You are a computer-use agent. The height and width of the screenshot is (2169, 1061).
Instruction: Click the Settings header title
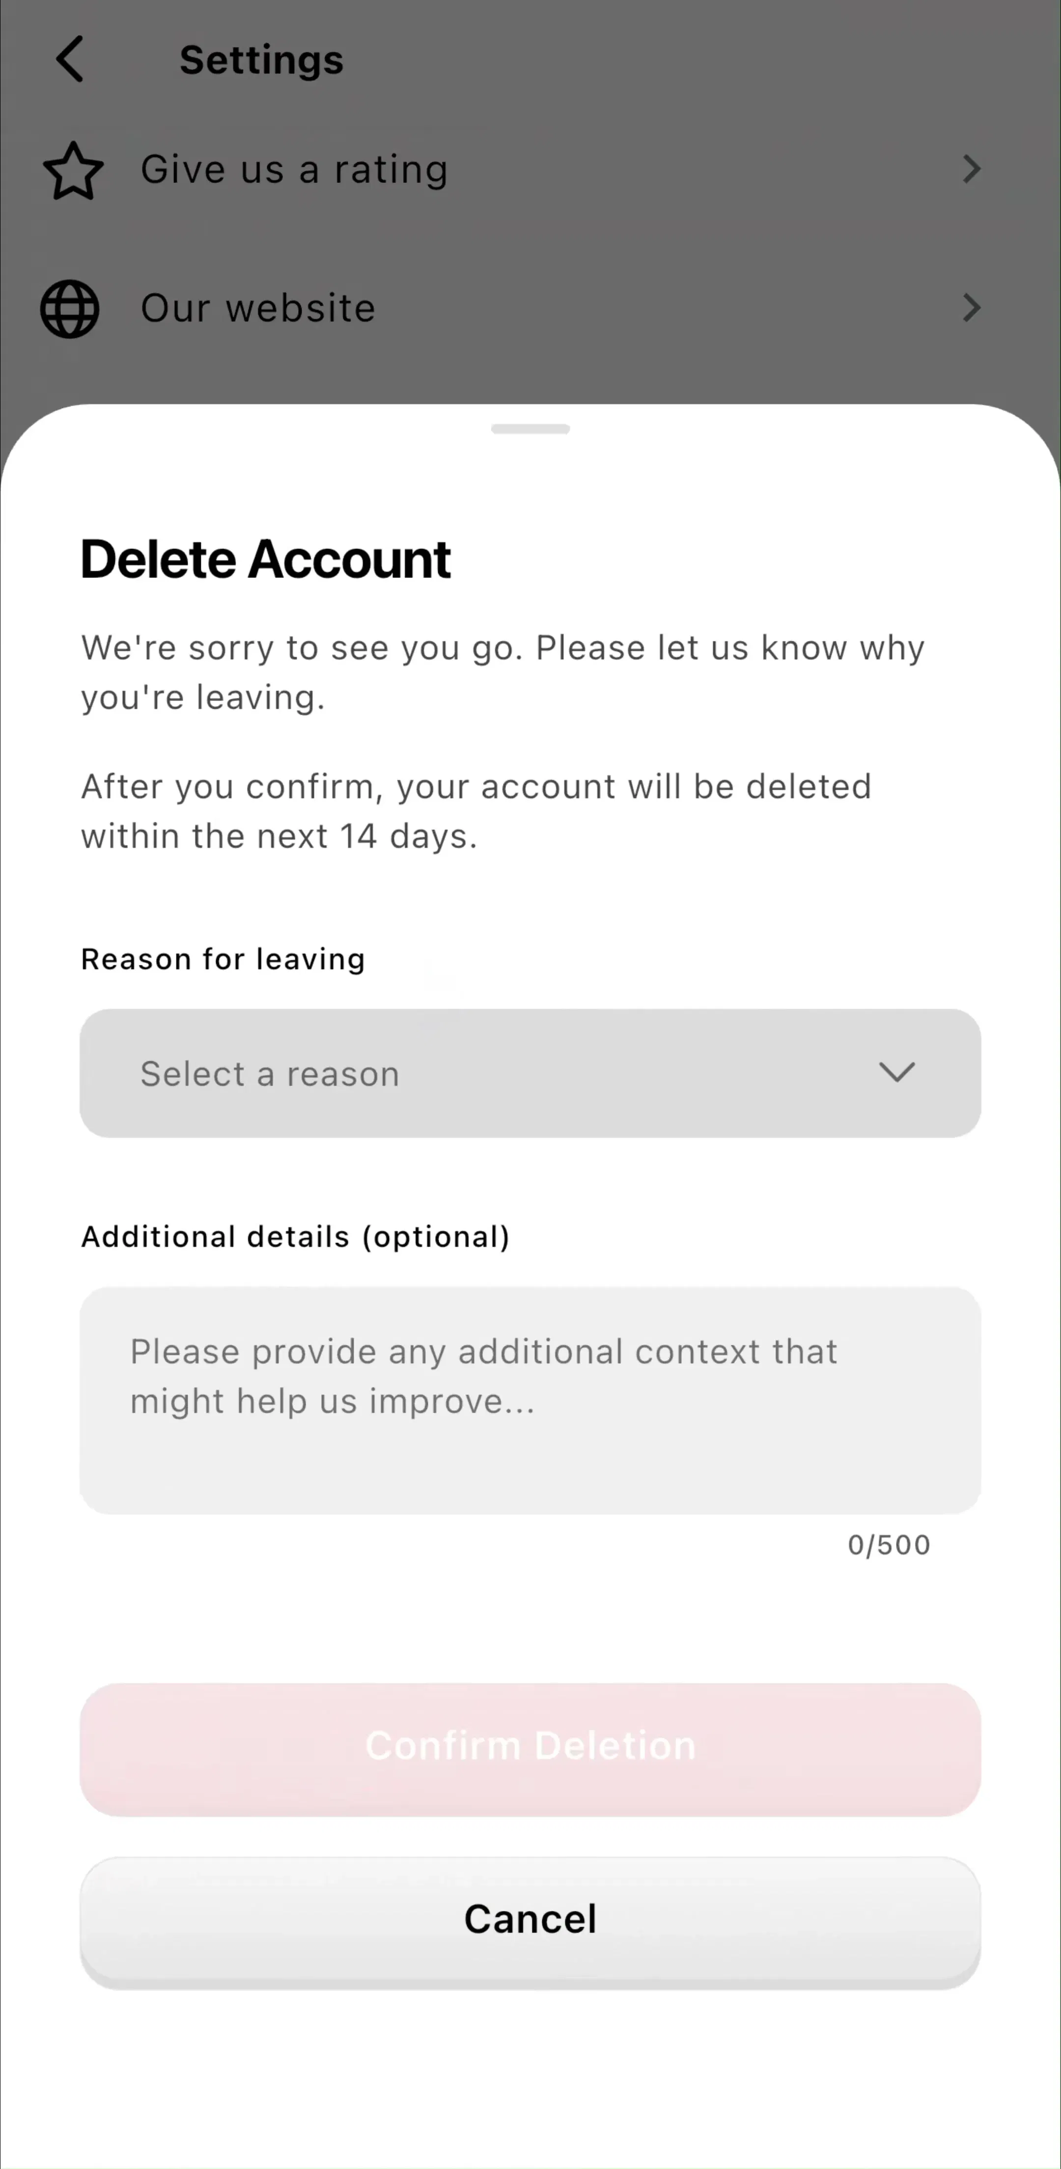(x=262, y=60)
